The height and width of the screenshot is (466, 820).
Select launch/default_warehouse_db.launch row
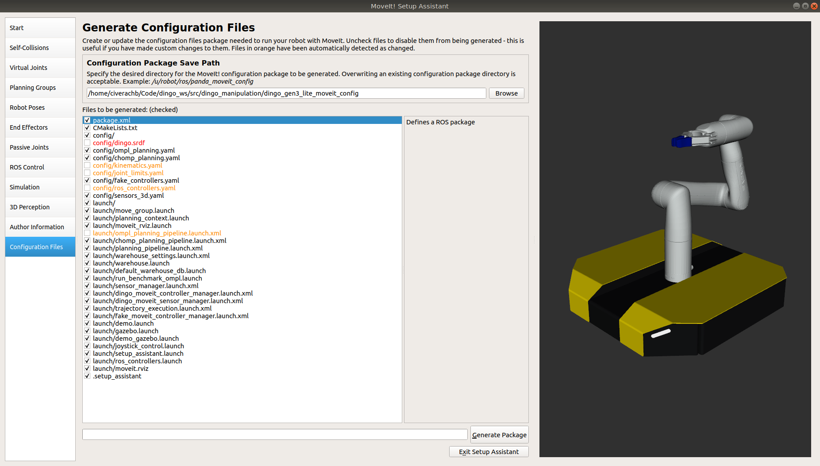[x=242, y=271]
